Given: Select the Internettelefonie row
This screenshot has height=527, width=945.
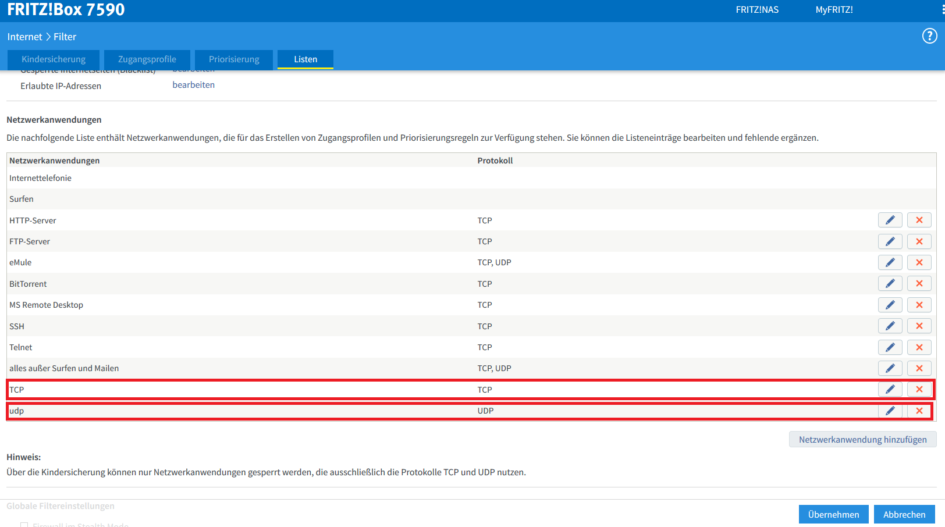Looking at the screenshot, I should click(x=471, y=178).
